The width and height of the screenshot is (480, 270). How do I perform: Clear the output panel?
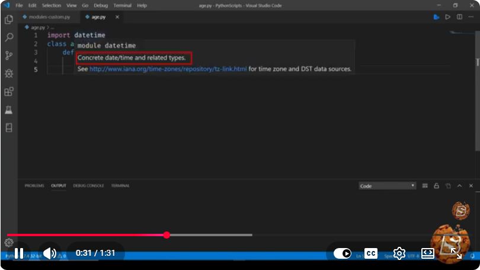tap(425, 186)
